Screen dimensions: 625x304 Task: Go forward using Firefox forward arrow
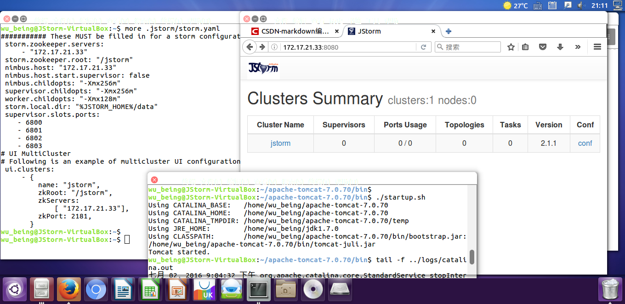click(262, 47)
